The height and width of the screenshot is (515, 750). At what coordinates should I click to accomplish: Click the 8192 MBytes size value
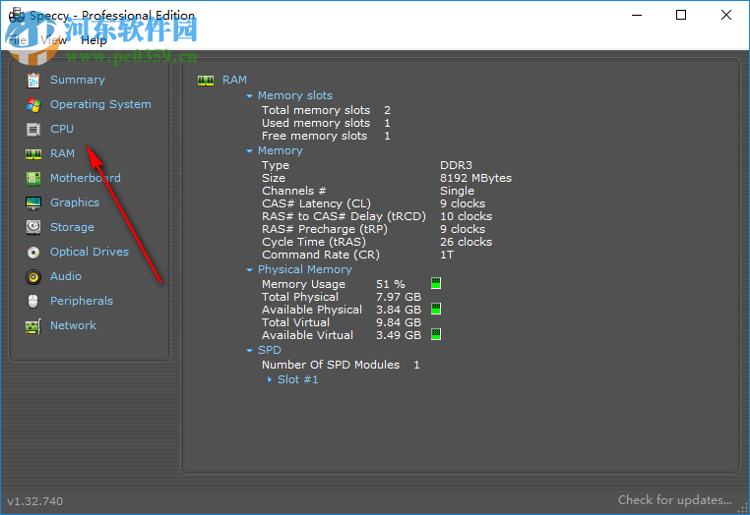click(476, 178)
